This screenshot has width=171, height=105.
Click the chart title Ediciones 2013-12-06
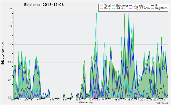click(x=44, y=5)
